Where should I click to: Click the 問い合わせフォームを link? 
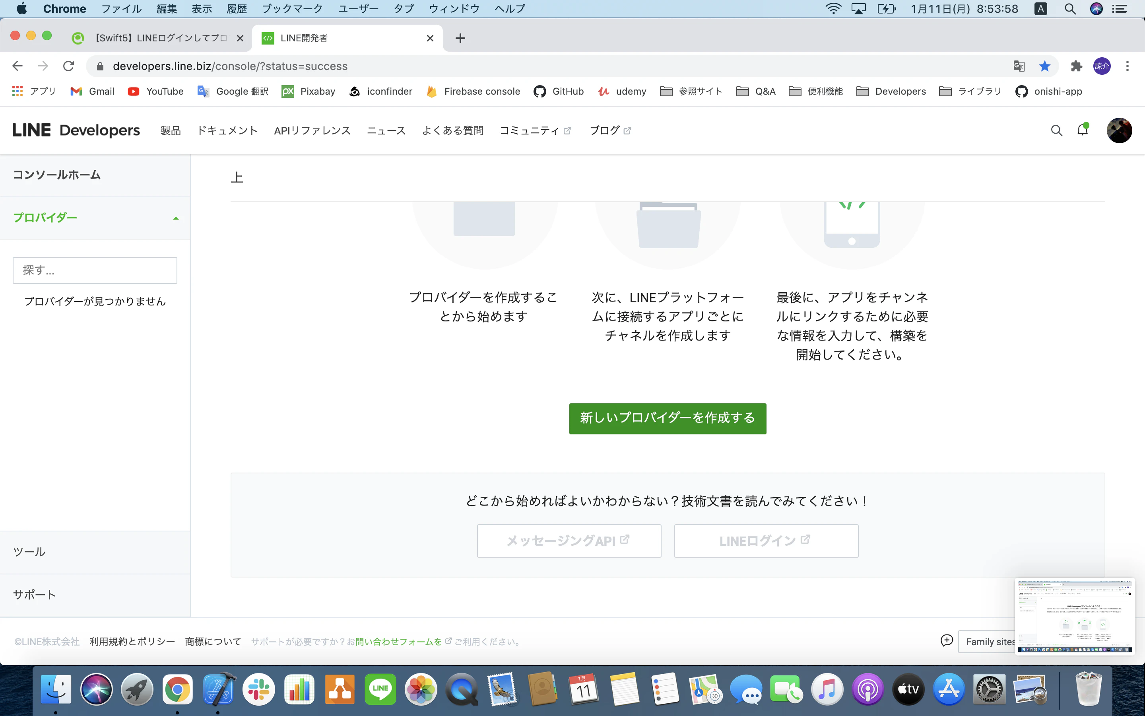click(x=398, y=642)
